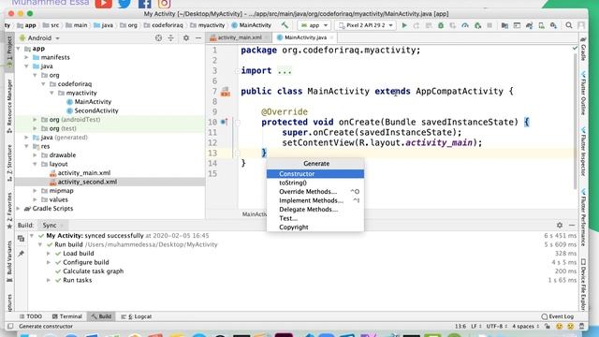Screen dimensions: 599x337
Task: Open SDK Manager download icon in toolbar
Action: (553, 25)
